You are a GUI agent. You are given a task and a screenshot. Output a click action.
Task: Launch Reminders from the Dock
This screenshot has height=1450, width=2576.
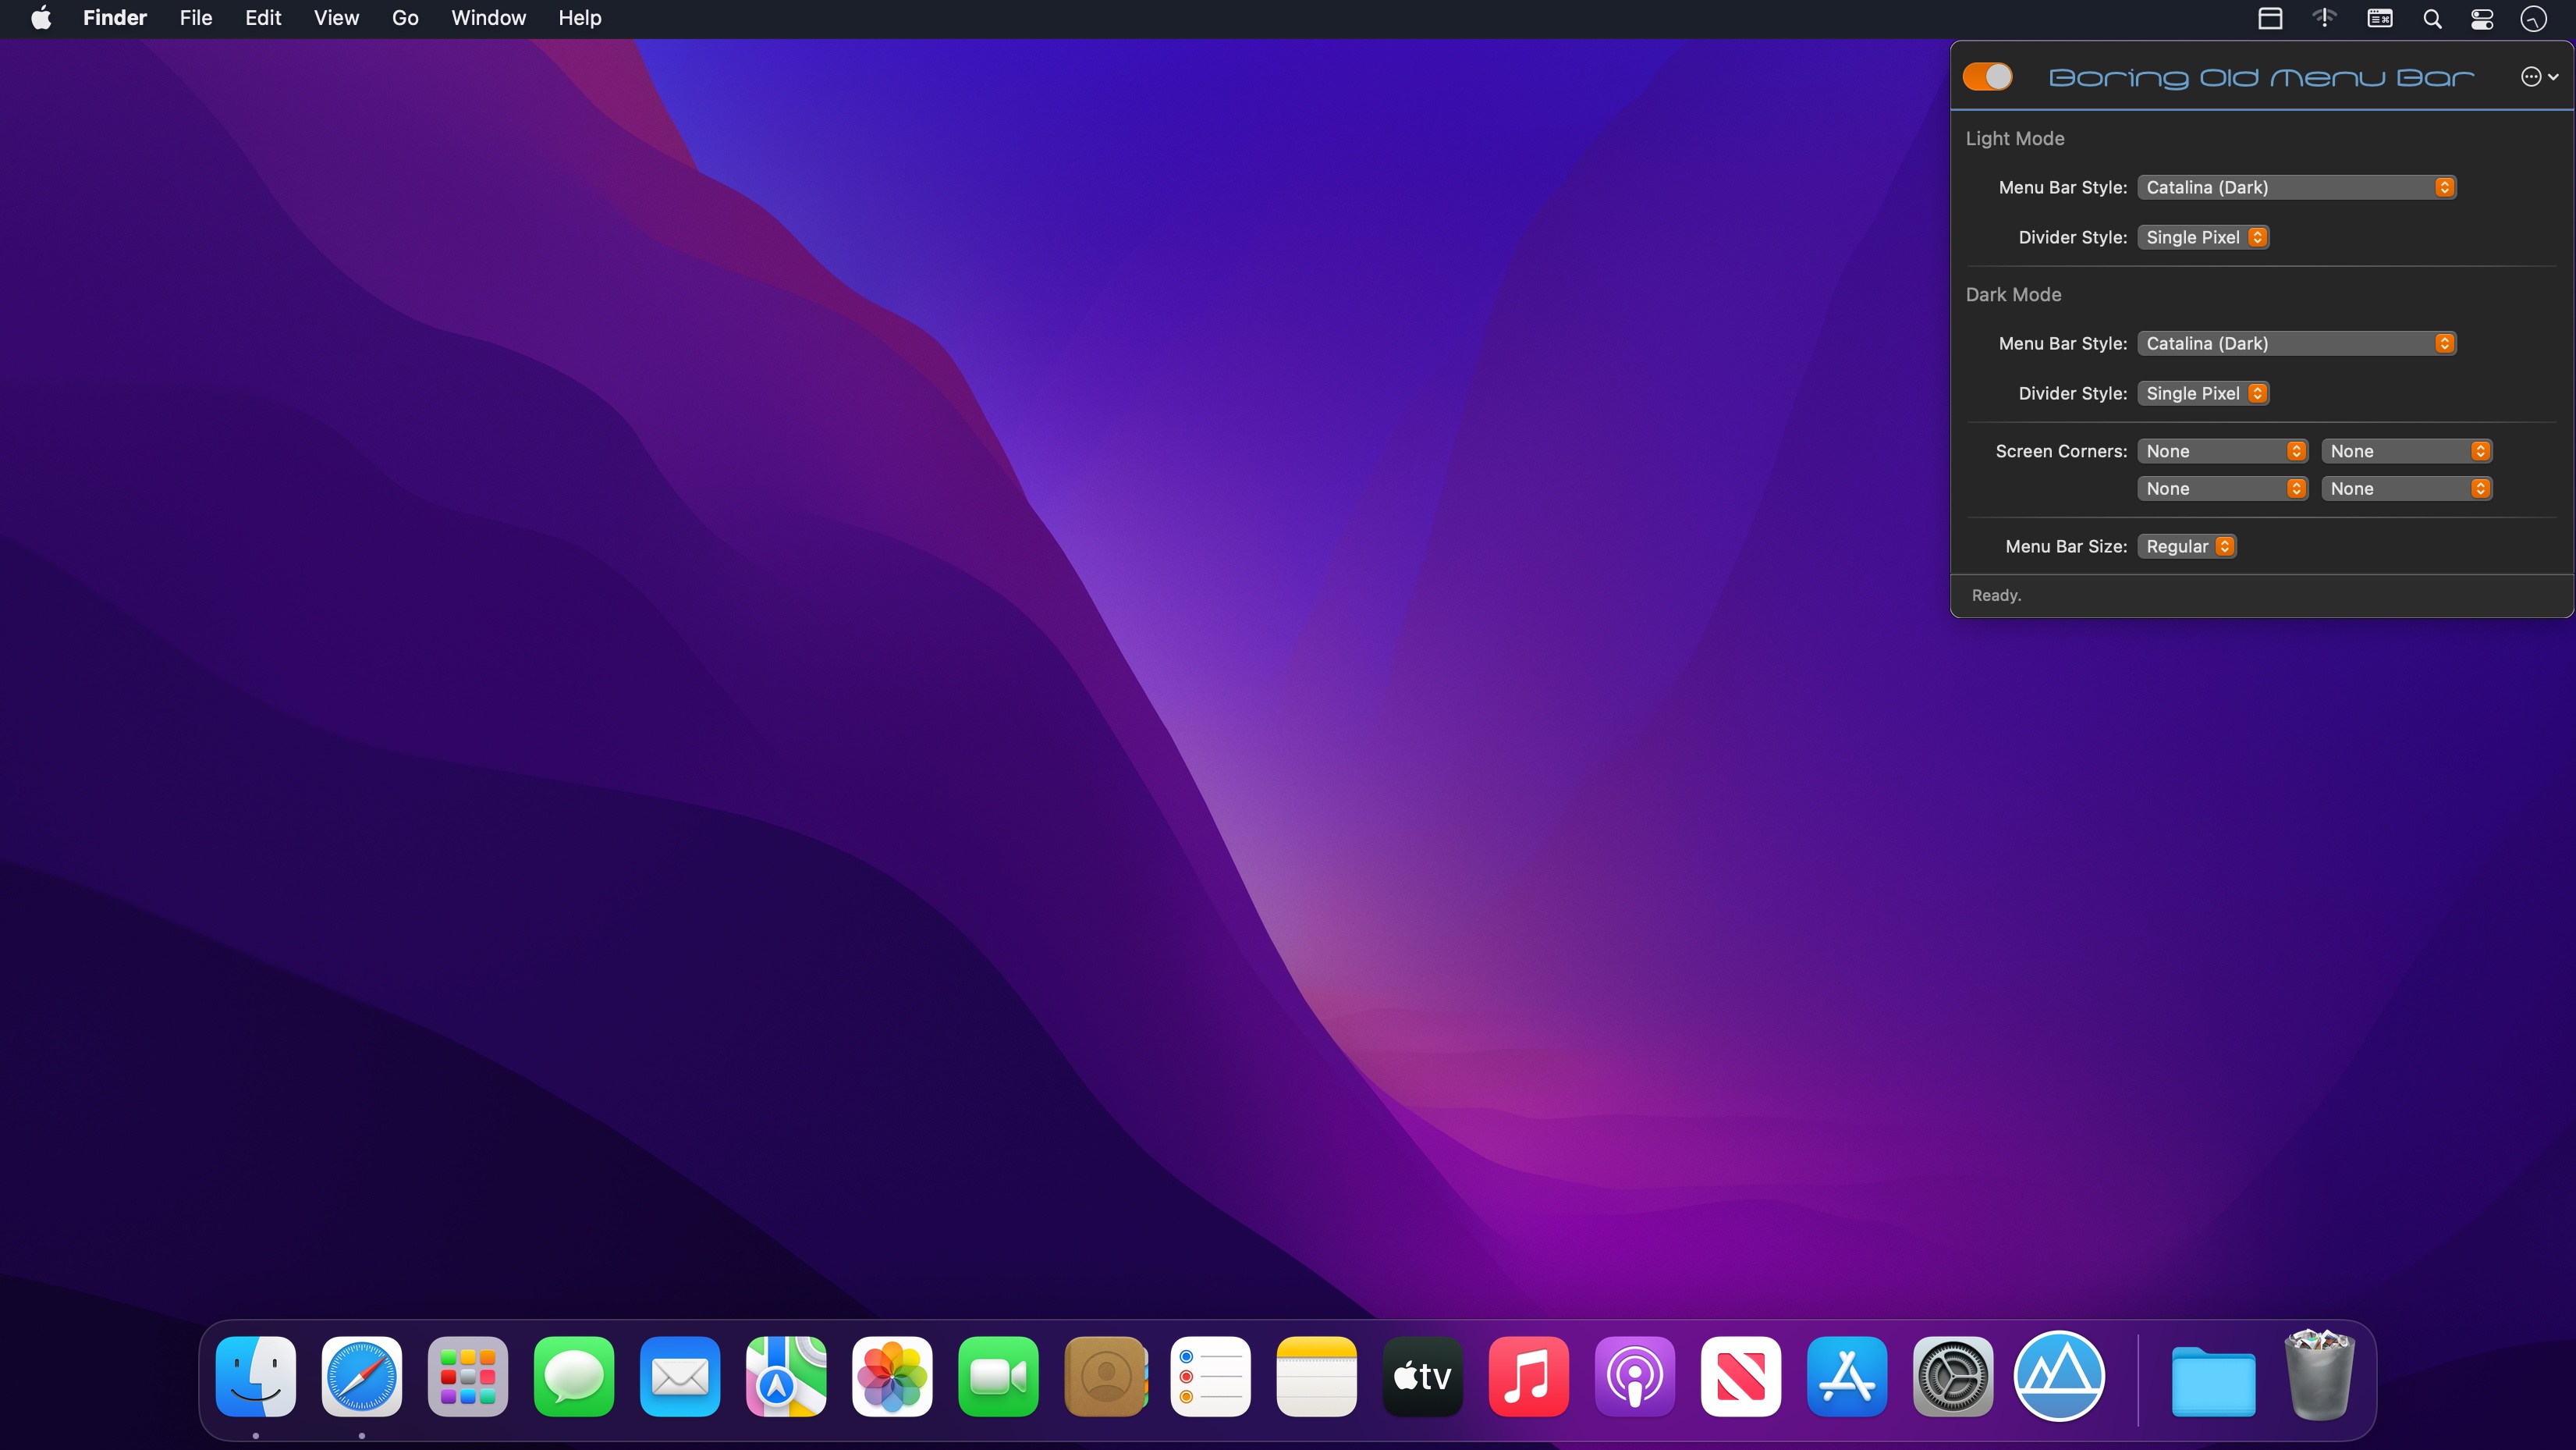[x=1211, y=1376]
